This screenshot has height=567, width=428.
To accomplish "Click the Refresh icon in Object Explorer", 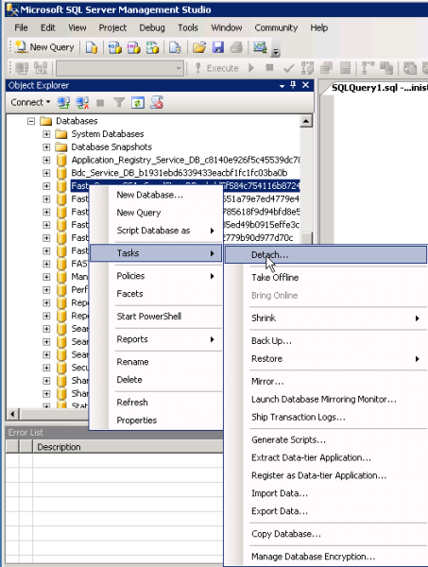I will pos(138,103).
